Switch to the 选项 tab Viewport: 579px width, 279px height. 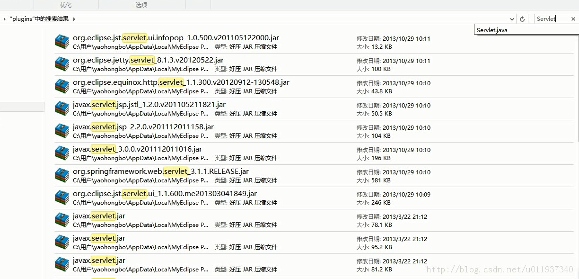tap(141, 5)
